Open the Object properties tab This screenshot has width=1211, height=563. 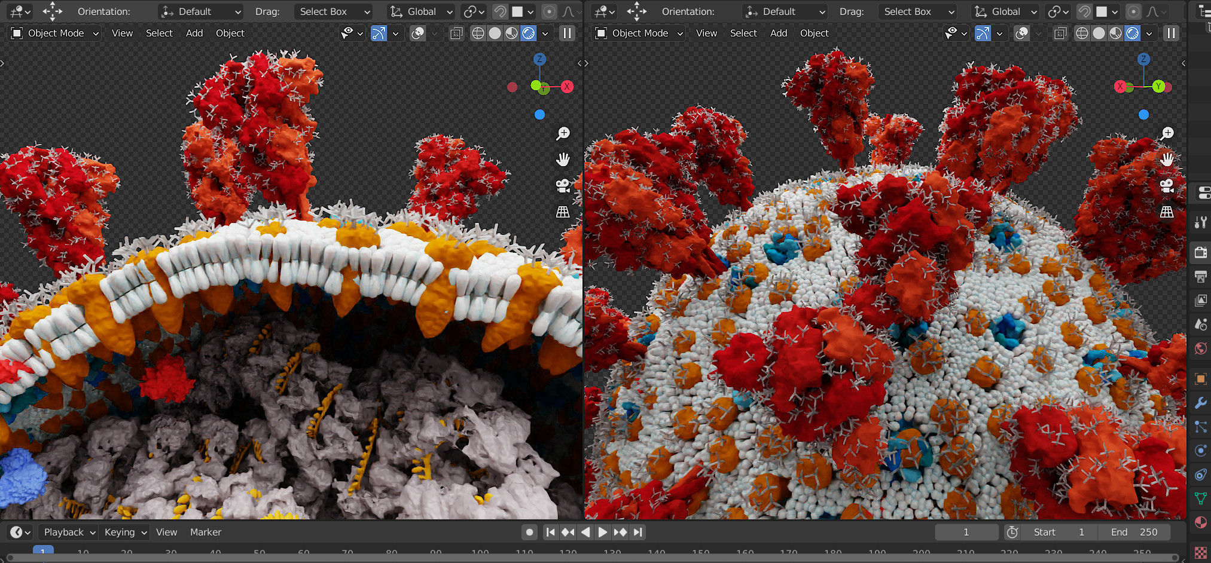click(x=1200, y=378)
